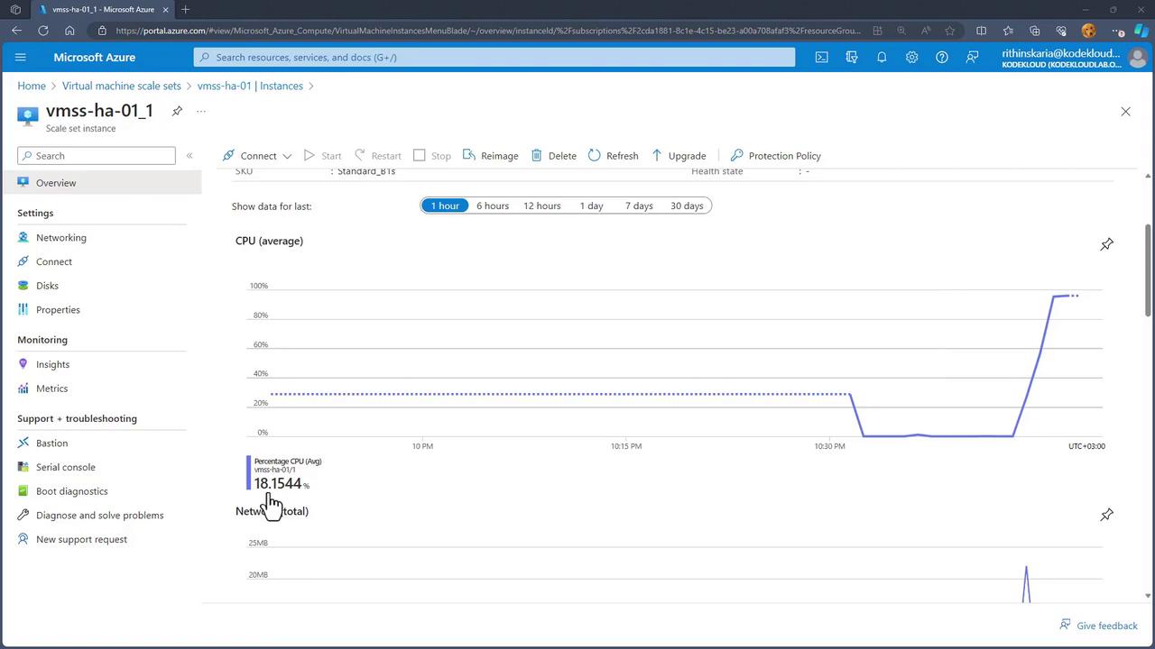The width and height of the screenshot is (1155, 649).
Task: Select the 1 hour time range
Action: 445,206
